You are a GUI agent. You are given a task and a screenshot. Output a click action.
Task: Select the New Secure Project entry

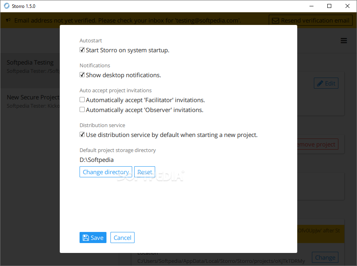click(30, 101)
